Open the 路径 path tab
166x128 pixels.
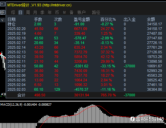[x=96, y=12]
